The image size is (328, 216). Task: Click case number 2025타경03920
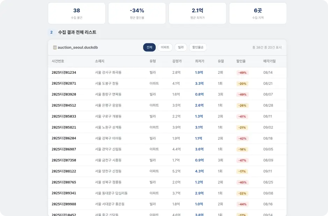[64, 94]
